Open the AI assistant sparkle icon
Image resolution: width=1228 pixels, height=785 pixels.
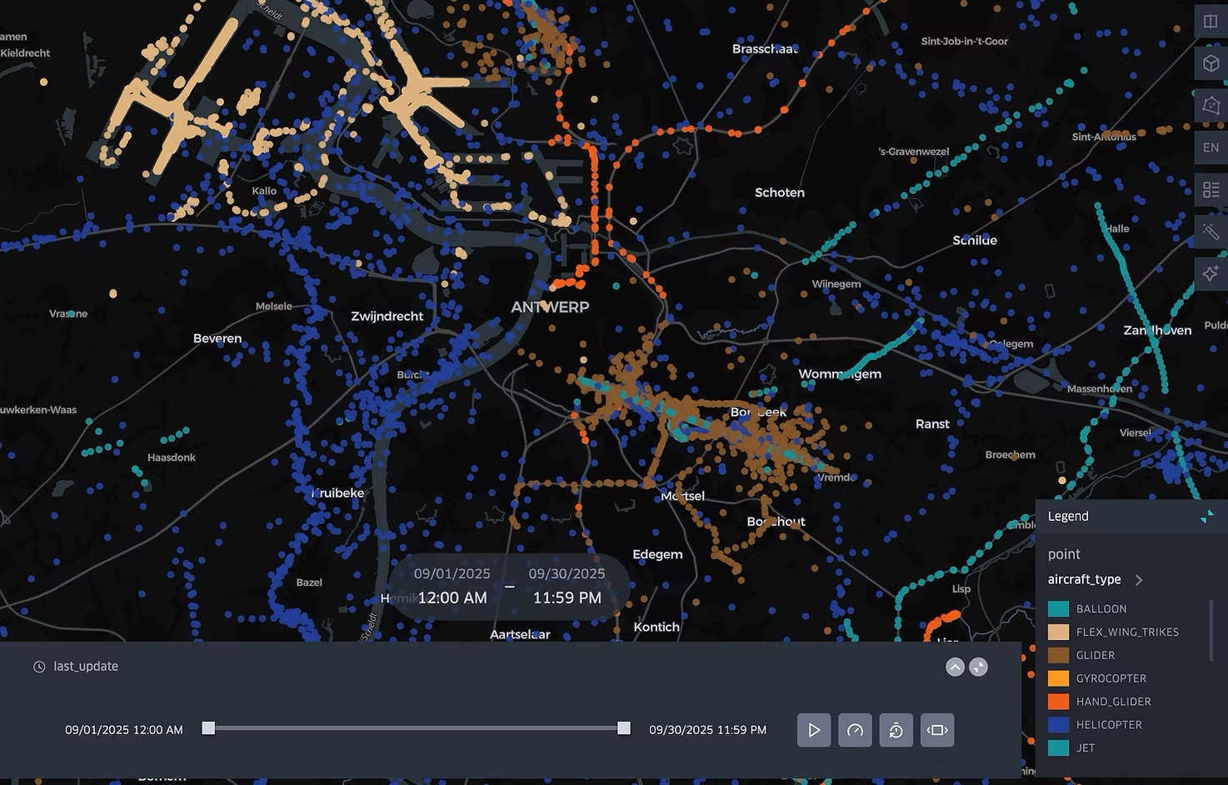click(x=1210, y=273)
